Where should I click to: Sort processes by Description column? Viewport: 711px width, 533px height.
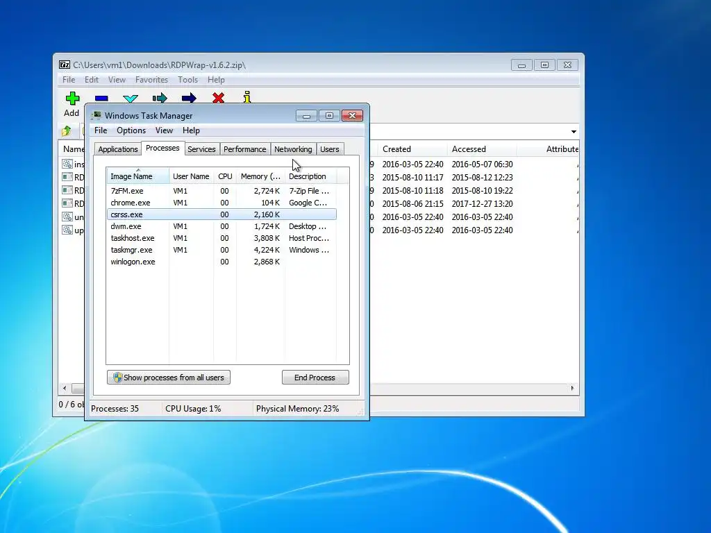pyautogui.click(x=310, y=176)
